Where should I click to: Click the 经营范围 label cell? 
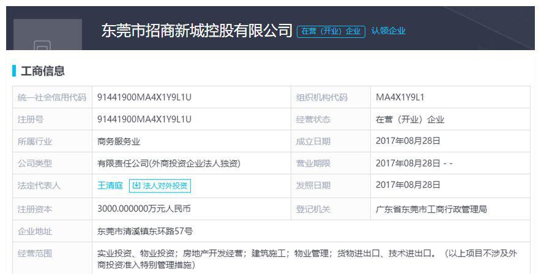53,258
